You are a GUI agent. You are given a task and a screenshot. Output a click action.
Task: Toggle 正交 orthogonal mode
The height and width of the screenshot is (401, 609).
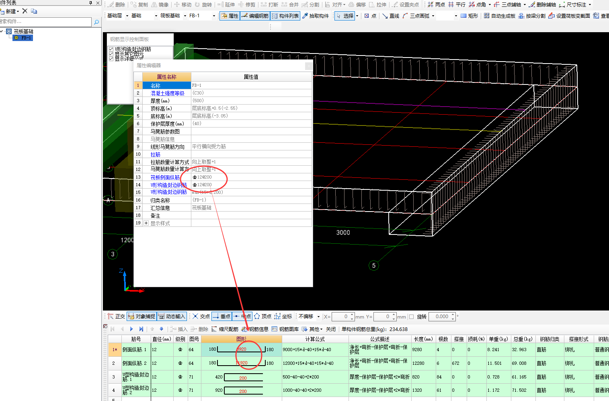(117, 317)
